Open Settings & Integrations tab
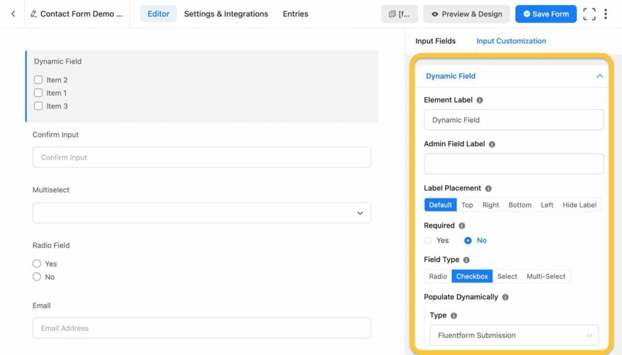The height and width of the screenshot is (355, 622). 226,14
